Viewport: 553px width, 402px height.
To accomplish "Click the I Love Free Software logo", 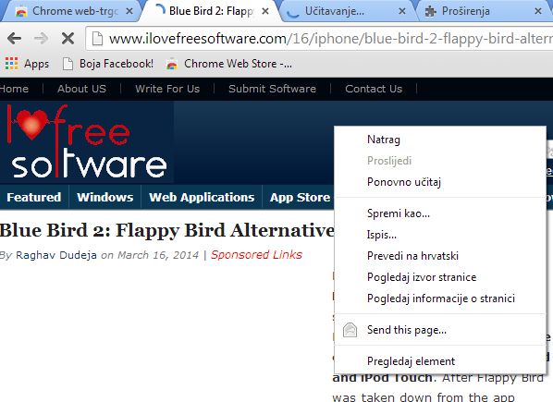I will point(86,141).
